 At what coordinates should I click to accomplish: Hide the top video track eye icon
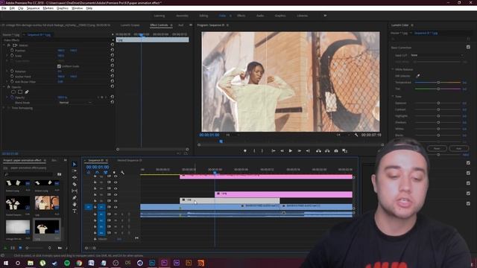pos(116,176)
